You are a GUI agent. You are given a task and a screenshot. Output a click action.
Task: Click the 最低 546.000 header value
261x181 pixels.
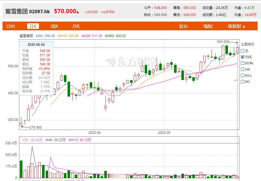190,15
